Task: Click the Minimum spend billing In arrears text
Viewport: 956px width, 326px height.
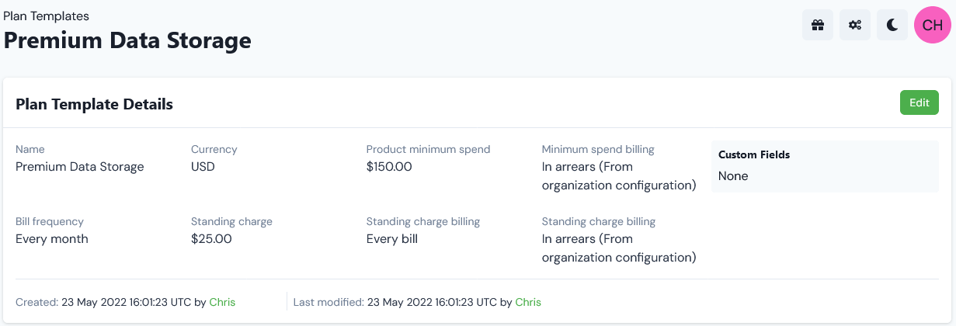Action: pyautogui.click(x=619, y=175)
